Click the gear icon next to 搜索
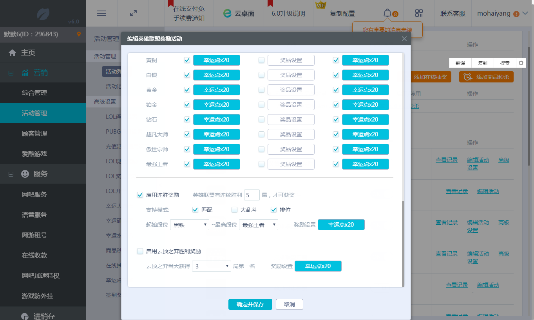 [x=521, y=63]
